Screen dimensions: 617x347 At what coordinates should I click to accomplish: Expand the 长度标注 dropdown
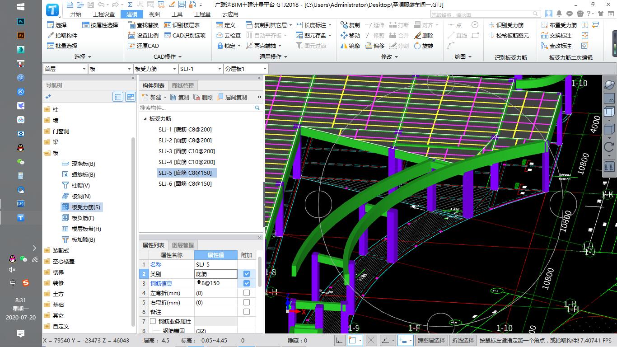330,25
